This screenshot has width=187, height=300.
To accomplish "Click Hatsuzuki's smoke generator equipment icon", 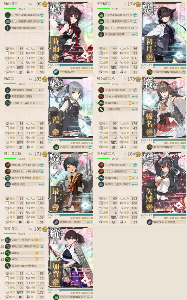I will (x=101, y=34).
